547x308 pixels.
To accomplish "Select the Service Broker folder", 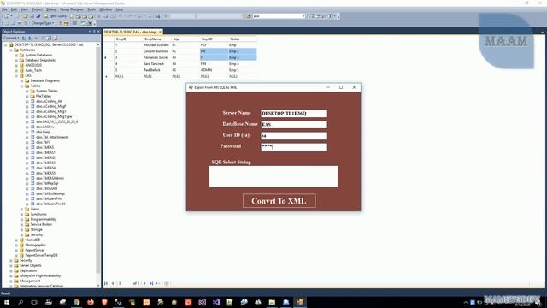I will pos(41,224).
